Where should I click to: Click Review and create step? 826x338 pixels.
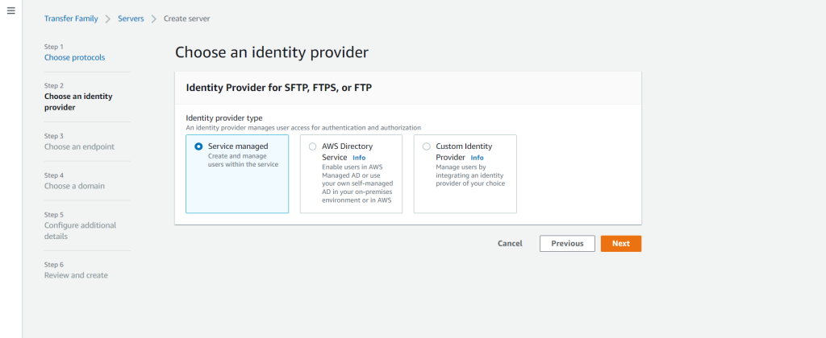tap(76, 275)
